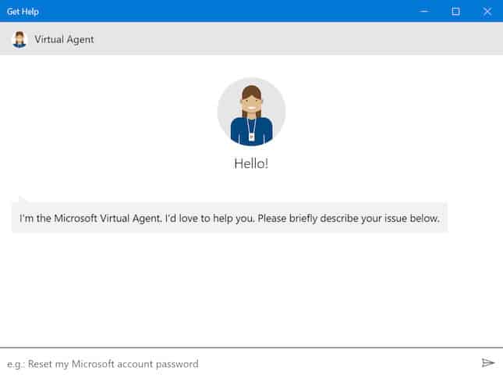Click the word "Microsoft" in the agent message
The image size is (503, 389).
(x=76, y=218)
